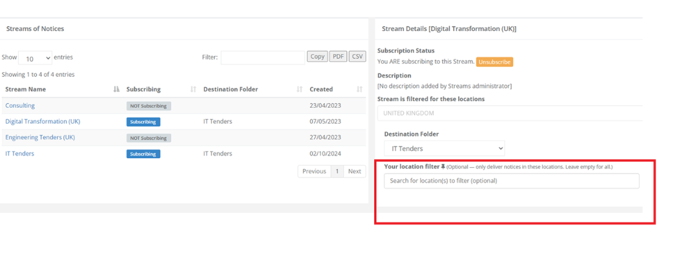
Task: Click the pin icon beside Your location filter
Action: click(x=443, y=166)
